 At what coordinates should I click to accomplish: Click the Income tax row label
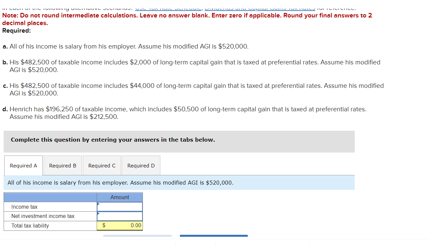[x=24, y=207]
